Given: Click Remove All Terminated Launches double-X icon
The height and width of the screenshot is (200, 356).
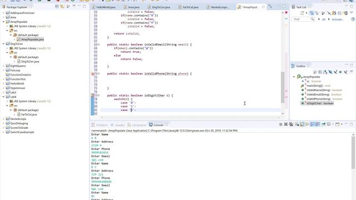Looking at the screenshot, I should pyautogui.click(x=291, y=124).
